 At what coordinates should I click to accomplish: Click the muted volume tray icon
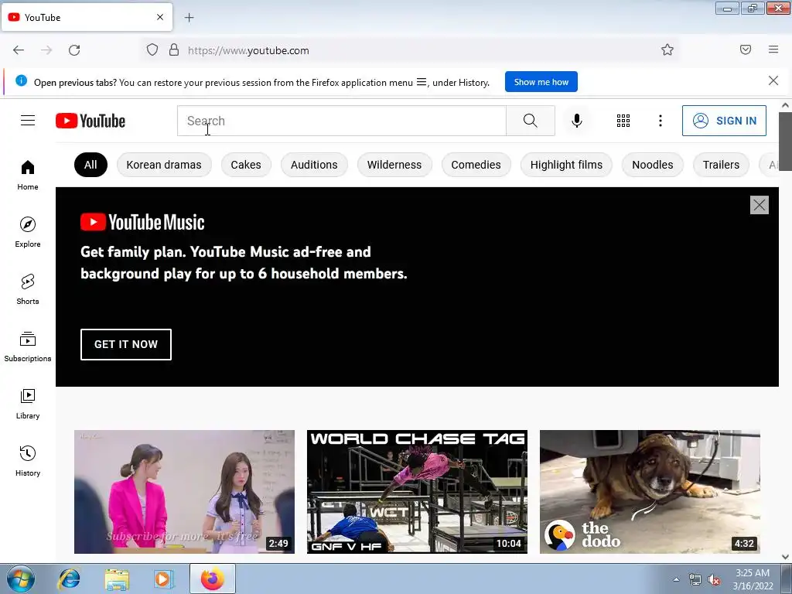(x=713, y=580)
